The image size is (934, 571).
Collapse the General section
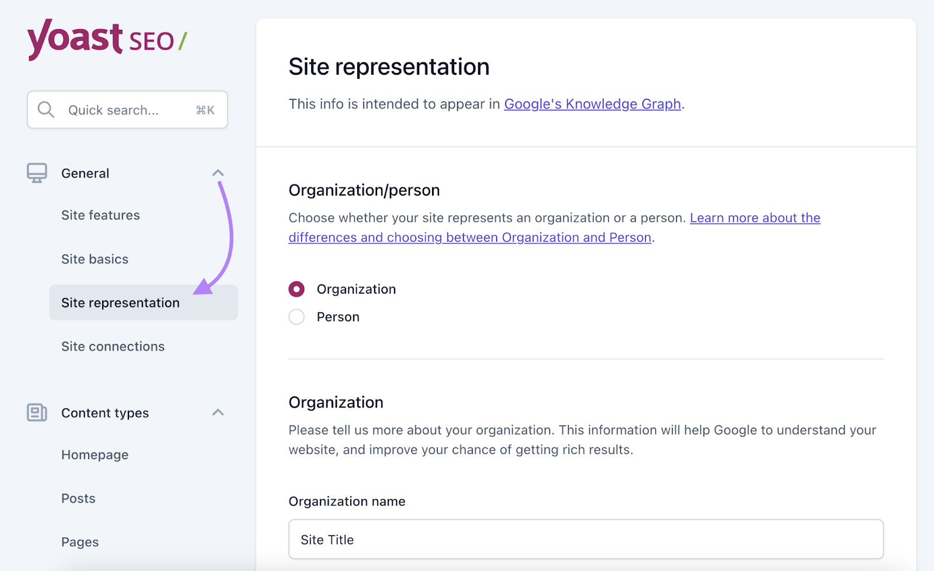click(x=218, y=173)
